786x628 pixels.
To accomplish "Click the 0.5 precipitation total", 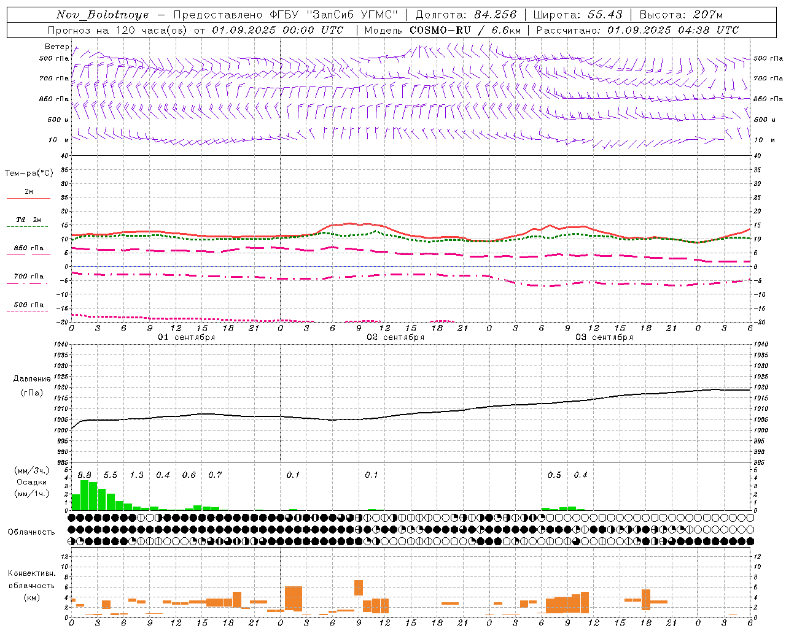I will click(554, 475).
